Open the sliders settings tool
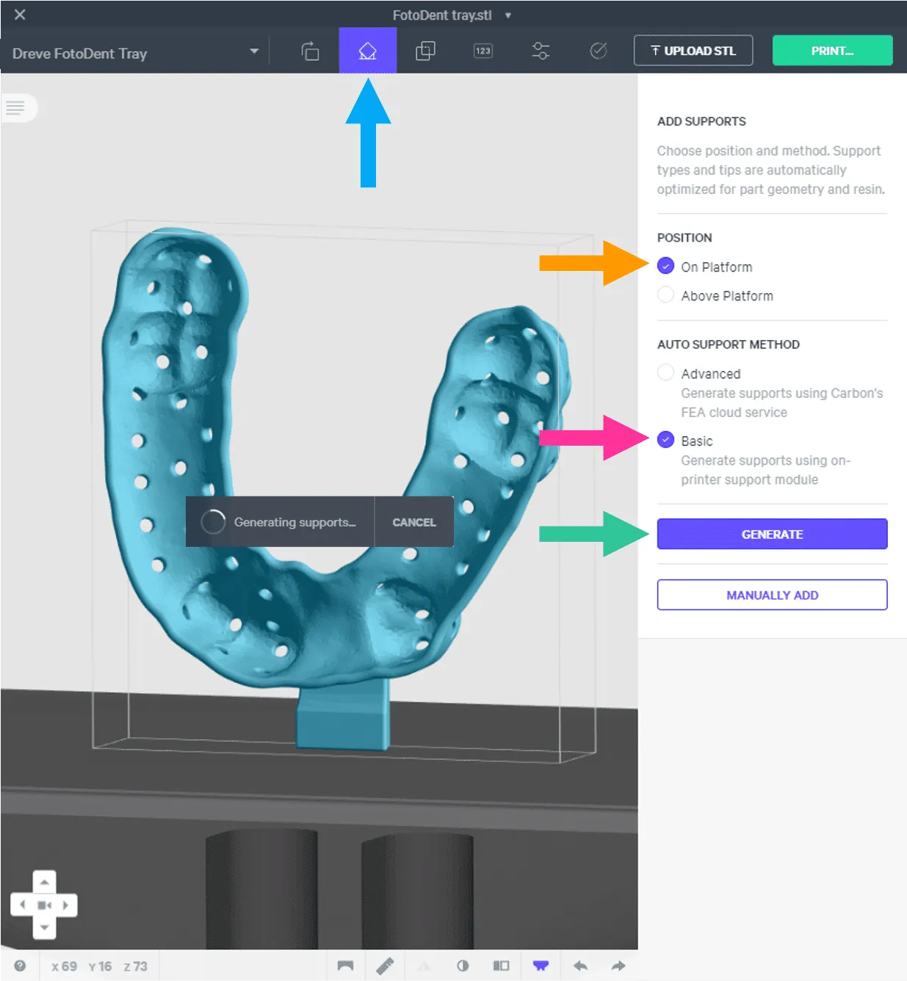Screen dimensions: 907x981 [x=541, y=51]
